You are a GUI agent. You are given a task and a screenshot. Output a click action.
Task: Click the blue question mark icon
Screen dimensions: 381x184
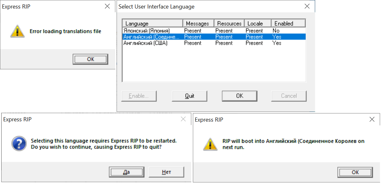pos(19,144)
